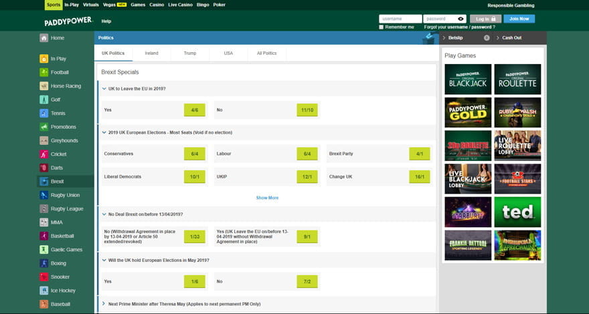Select the Brexit sidebar icon
The height and width of the screenshot is (314, 589).
coord(44,182)
